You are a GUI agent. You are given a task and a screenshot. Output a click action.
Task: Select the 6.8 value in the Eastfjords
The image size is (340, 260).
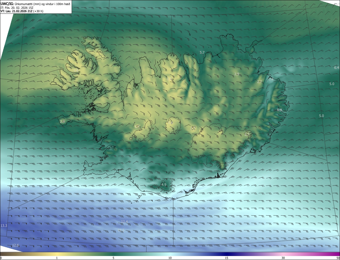pyautogui.click(x=279, y=110)
